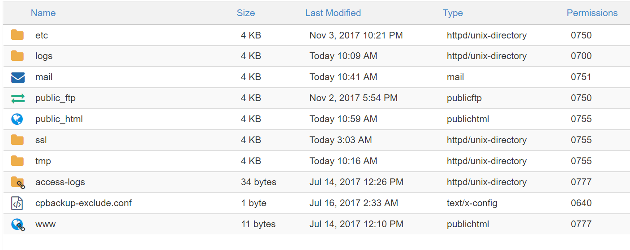
Task: Click the www linked globe icon
Action: (17, 224)
